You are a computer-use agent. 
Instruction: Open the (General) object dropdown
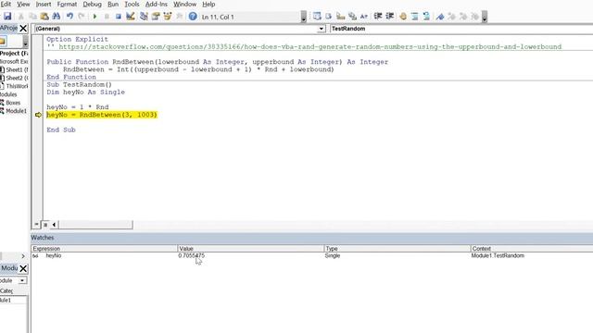pos(322,29)
